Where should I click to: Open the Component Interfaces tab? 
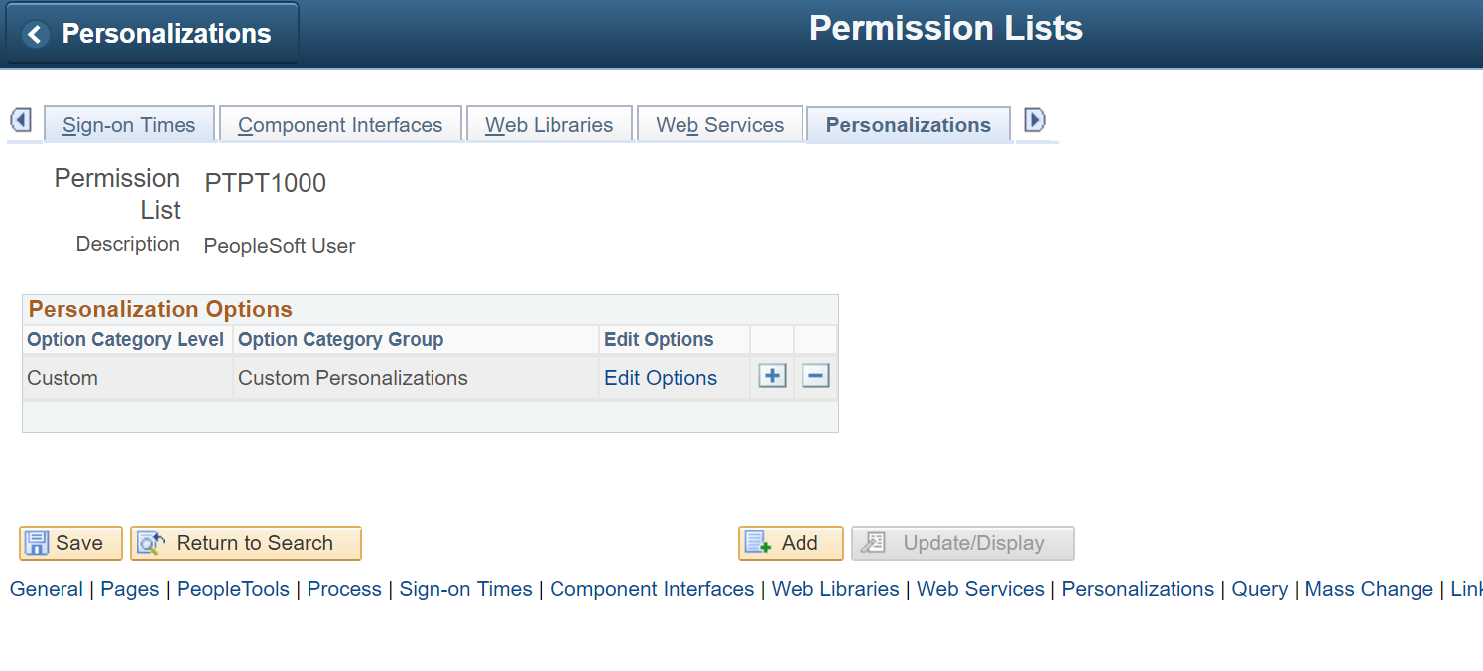click(339, 124)
